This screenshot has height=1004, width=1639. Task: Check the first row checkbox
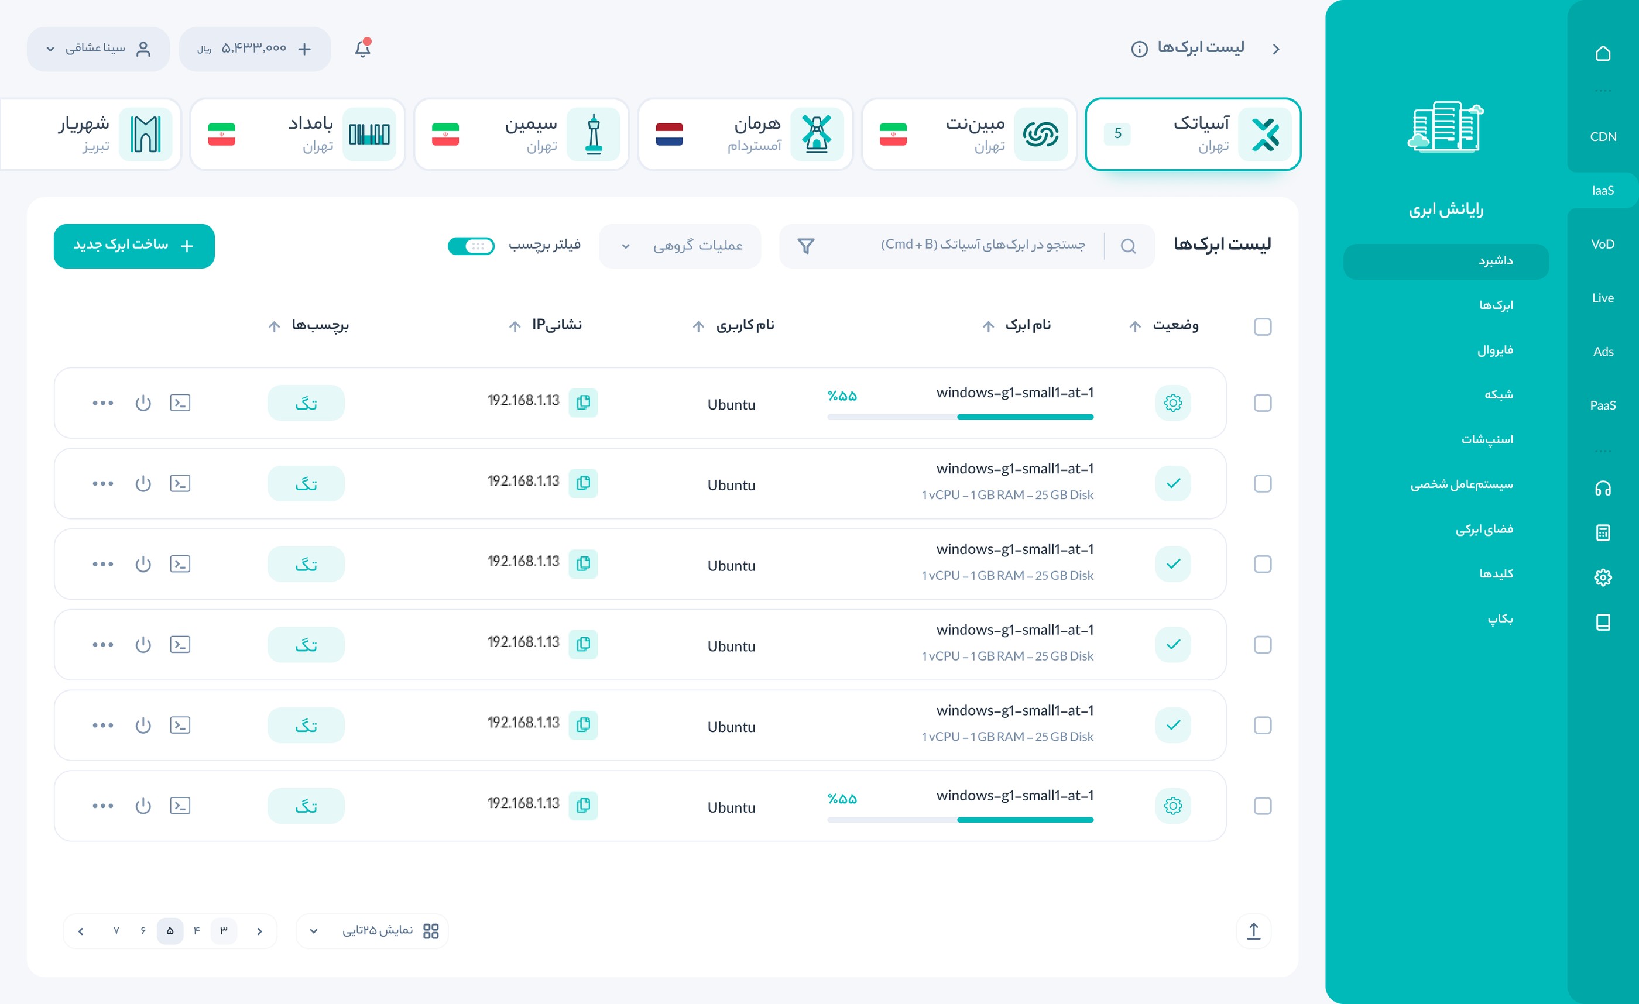coord(1263,403)
